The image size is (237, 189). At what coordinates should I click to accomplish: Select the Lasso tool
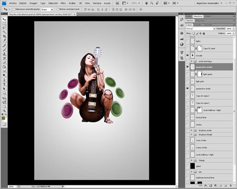tap(4, 28)
